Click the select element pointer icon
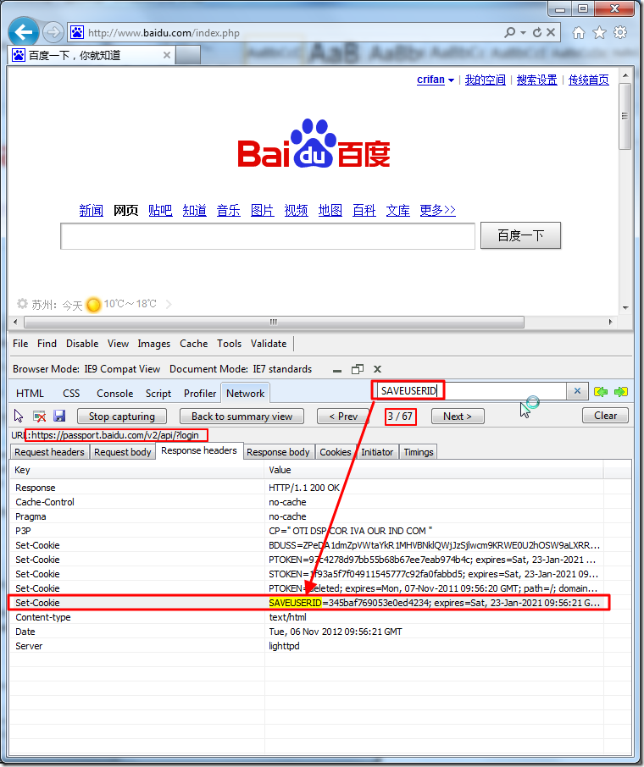 click(x=19, y=417)
